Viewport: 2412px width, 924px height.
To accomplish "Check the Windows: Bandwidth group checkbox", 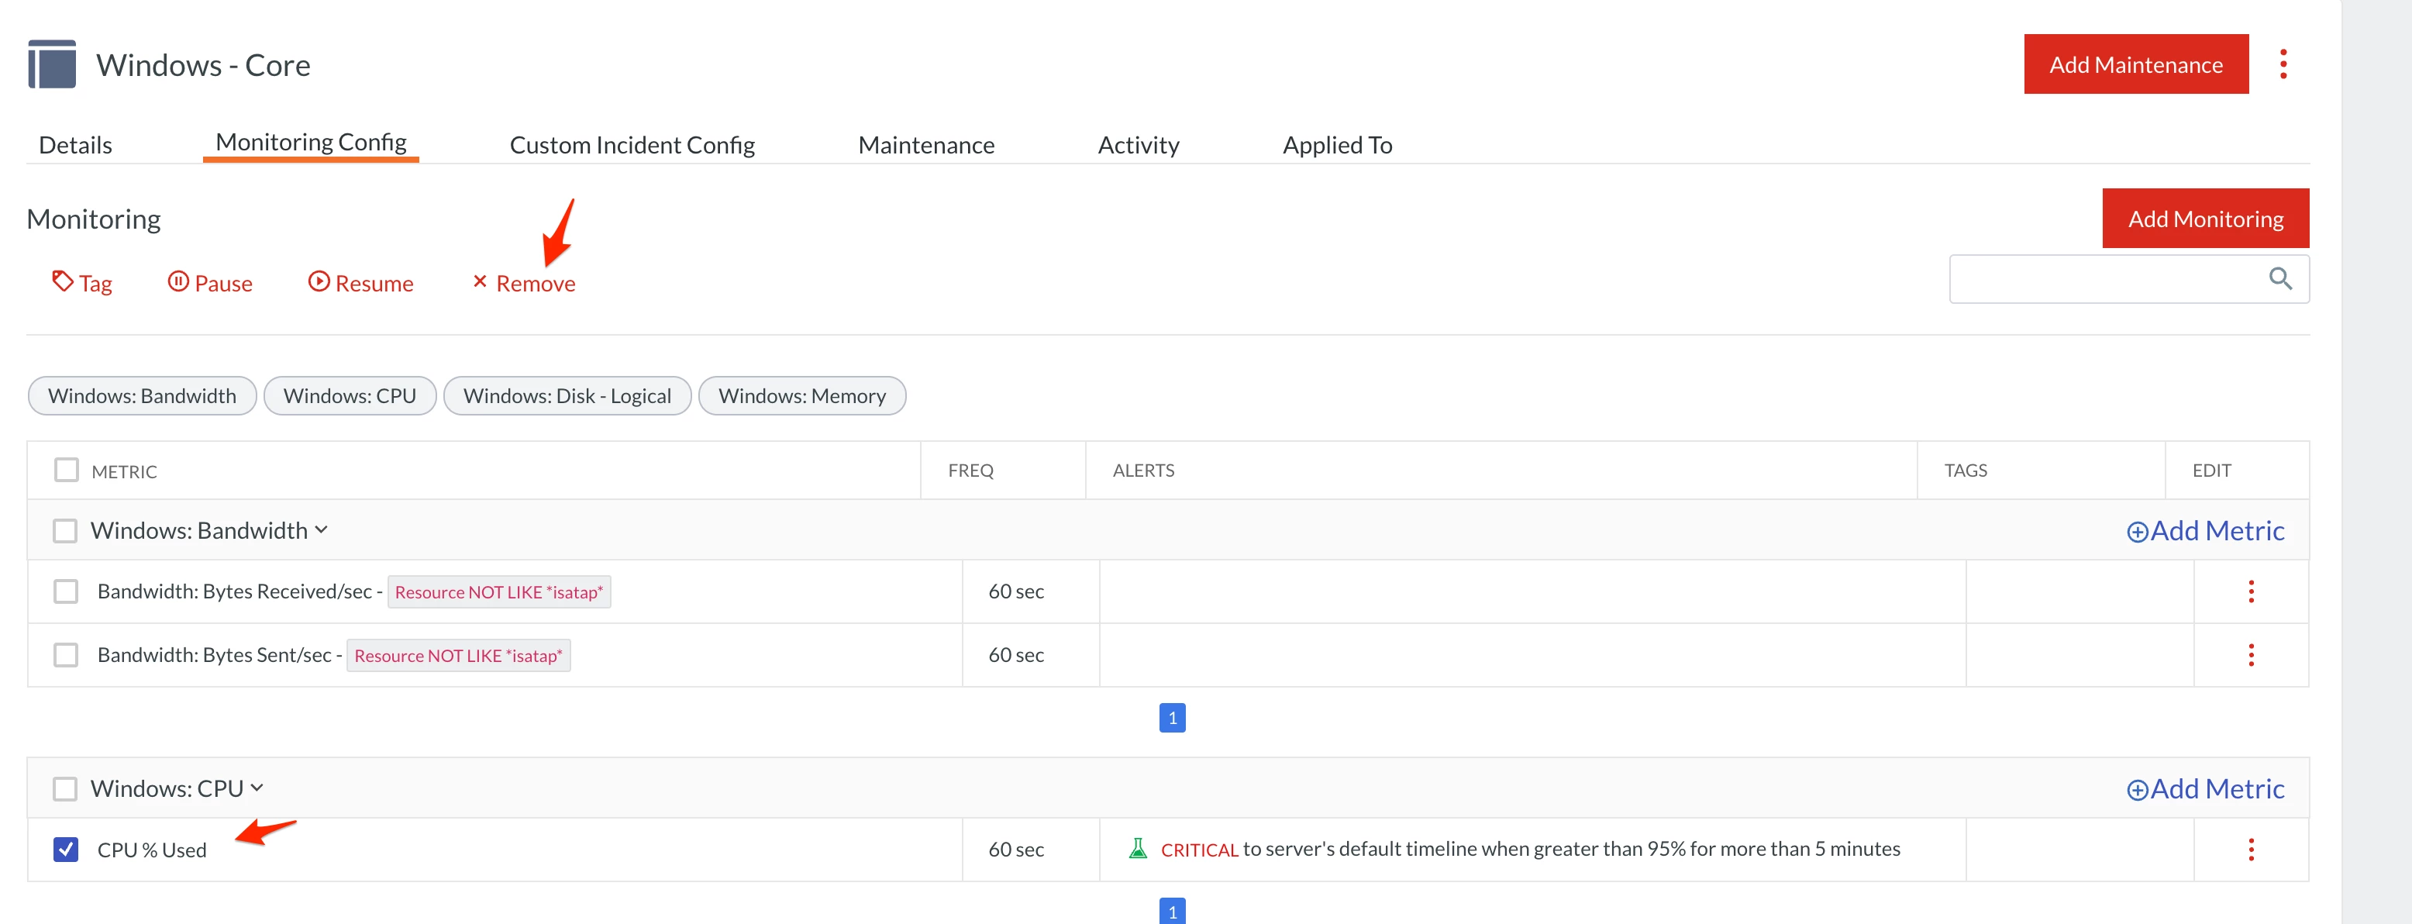I will (64, 531).
